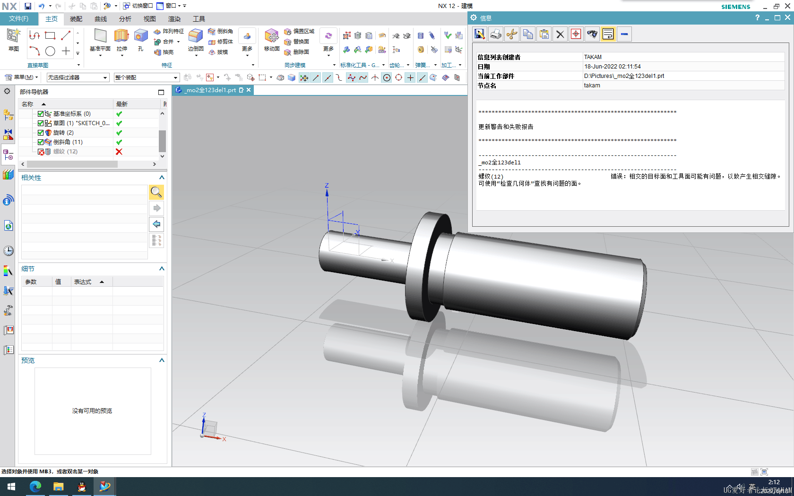
Task: Click the black X delete icon in 信息 toolbar
Action: click(x=560, y=34)
